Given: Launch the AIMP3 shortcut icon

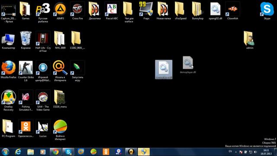Looking at the screenshot, I should 60,11.
